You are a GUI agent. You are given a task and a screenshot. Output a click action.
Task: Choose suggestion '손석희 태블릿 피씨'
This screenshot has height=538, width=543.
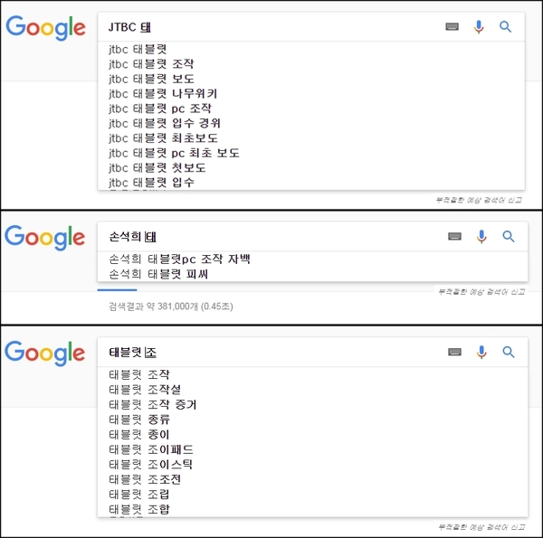[158, 274]
